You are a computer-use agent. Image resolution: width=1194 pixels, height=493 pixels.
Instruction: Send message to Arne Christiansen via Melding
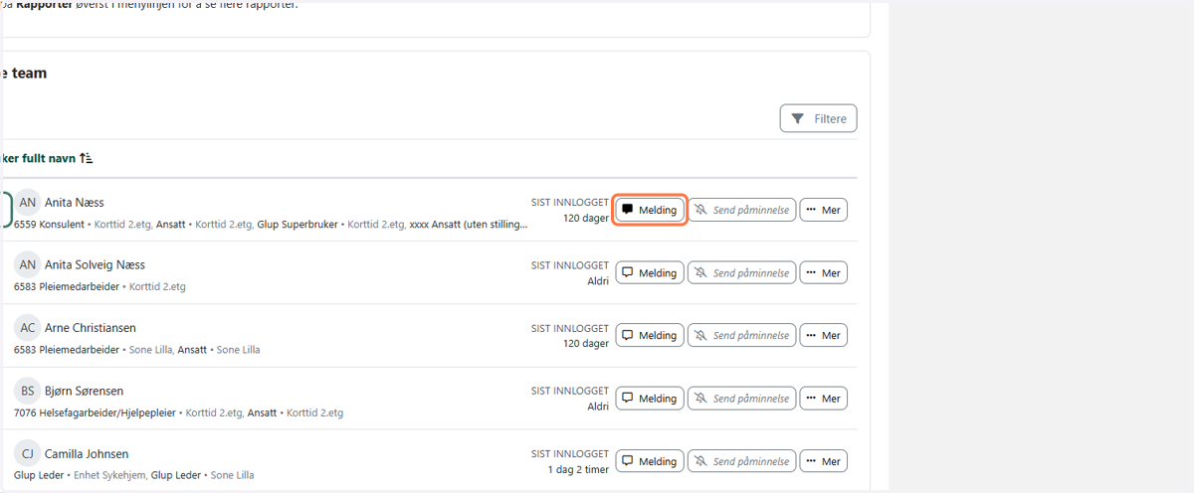[x=650, y=335]
